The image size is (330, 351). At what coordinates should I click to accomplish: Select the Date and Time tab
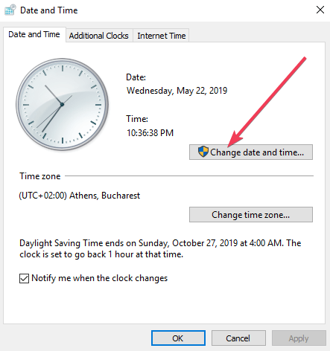point(34,34)
